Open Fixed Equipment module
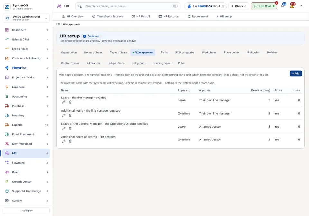This screenshot has height=216, width=309. coord(26,134)
